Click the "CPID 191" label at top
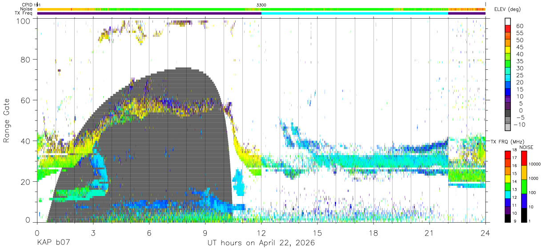Screen dimensions: 546x252 pyautogui.click(x=31, y=4)
